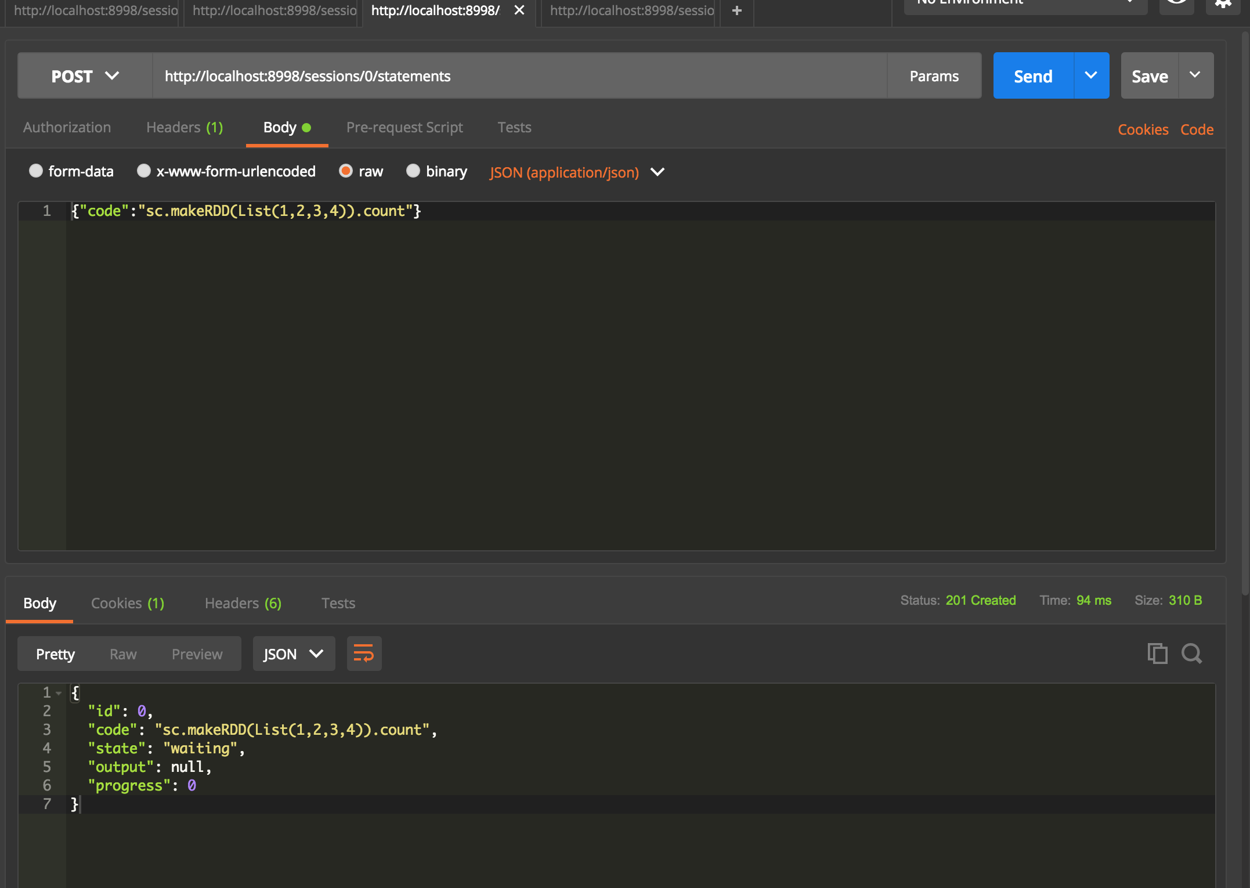Copy response to clipboard icon
1250x888 pixels.
1157,654
